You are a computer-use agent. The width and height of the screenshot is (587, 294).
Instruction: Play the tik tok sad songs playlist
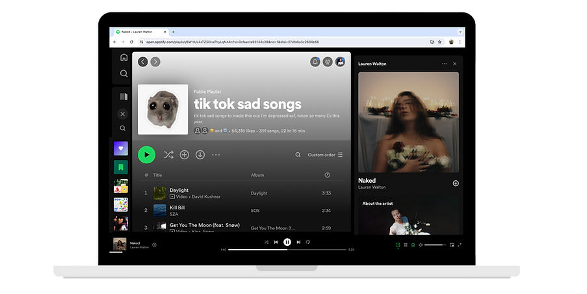(x=147, y=155)
